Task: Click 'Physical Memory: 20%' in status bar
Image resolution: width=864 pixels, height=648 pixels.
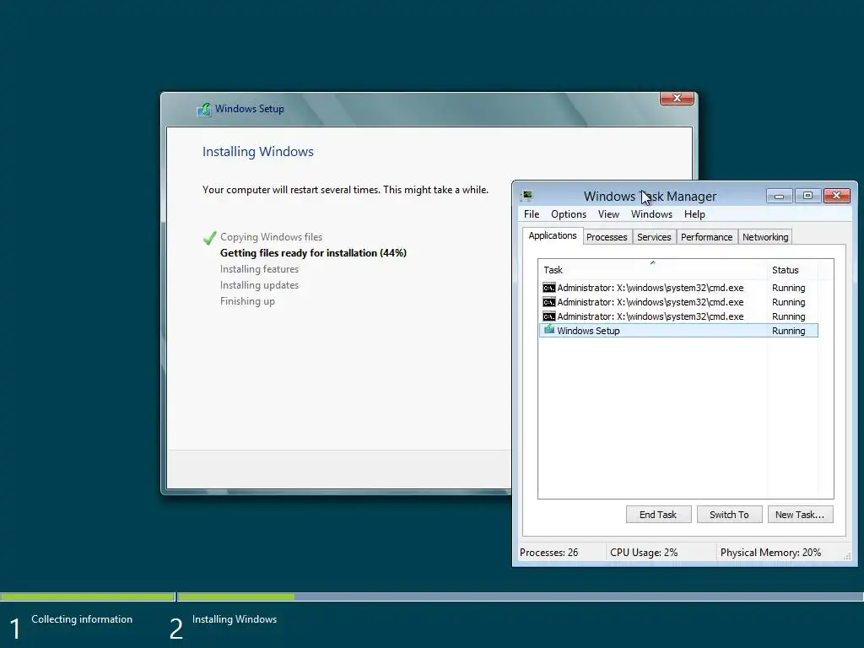Action: tap(770, 553)
